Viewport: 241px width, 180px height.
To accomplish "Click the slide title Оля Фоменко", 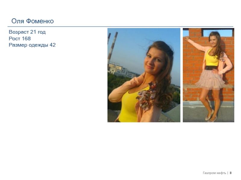I will 33,21.
